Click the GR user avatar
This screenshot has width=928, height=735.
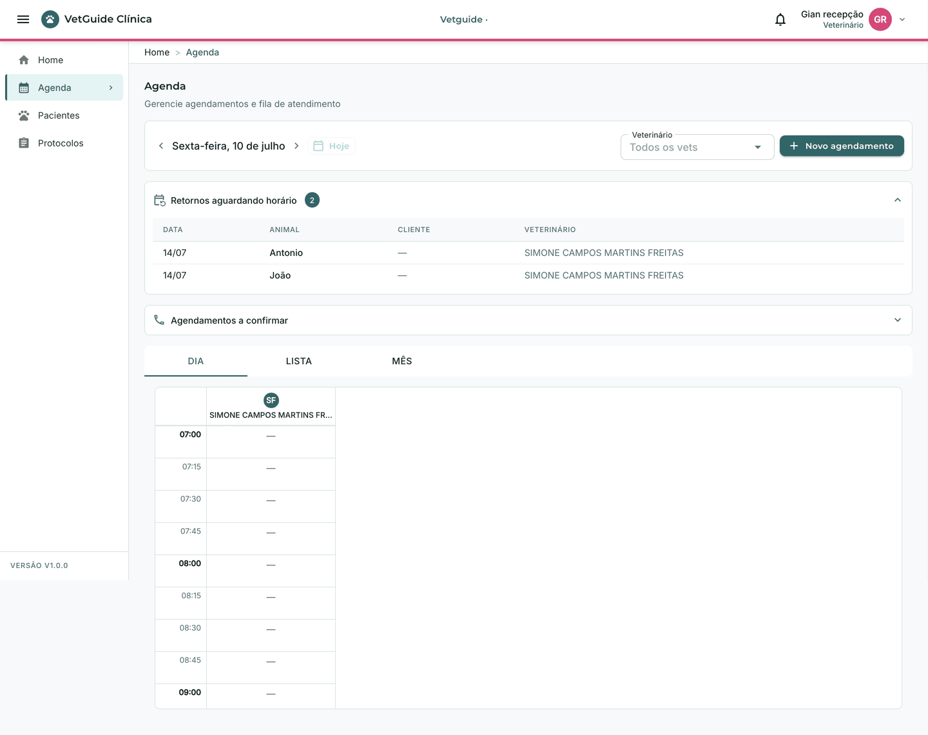tap(880, 19)
